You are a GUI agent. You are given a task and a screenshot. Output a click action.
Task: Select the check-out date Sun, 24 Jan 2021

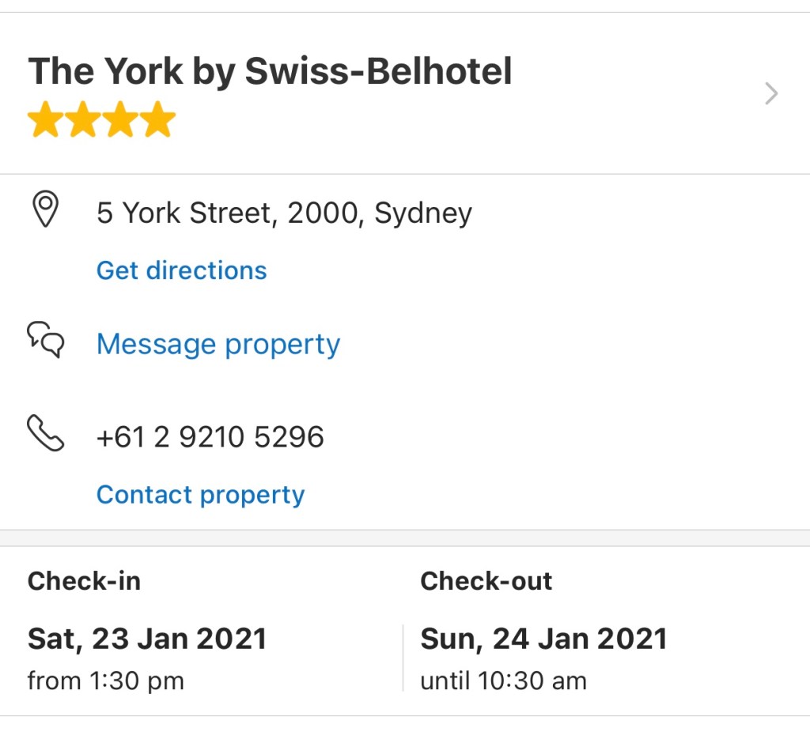pyautogui.click(x=543, y=639)
